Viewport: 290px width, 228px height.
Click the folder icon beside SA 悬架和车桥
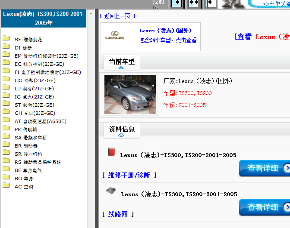click(6, 136)
